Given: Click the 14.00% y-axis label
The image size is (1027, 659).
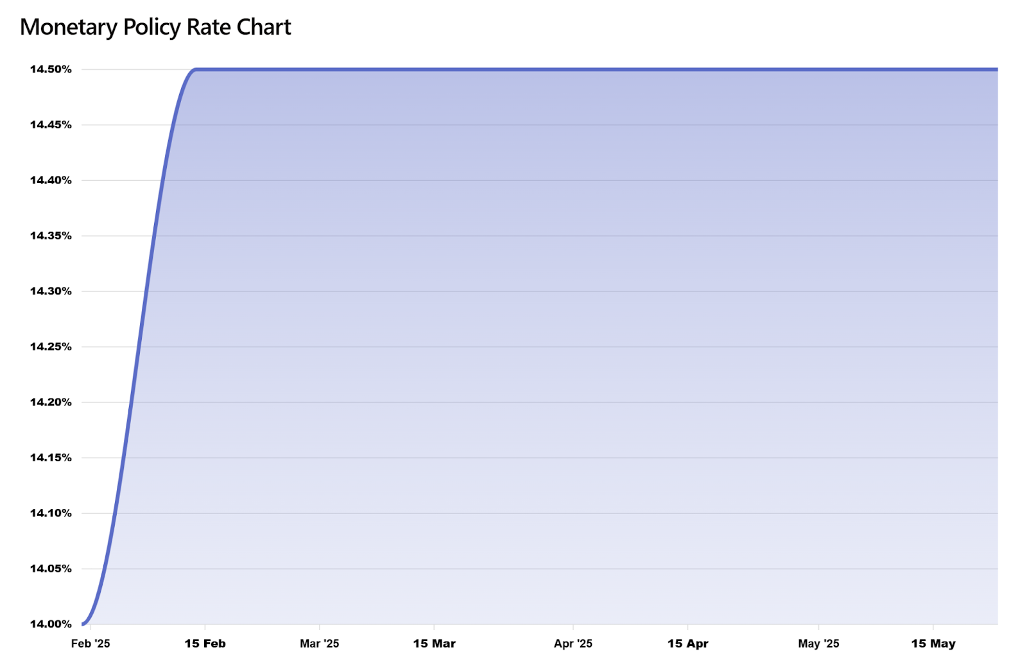Looking at the screenshot, I should (x=51, y=624).
